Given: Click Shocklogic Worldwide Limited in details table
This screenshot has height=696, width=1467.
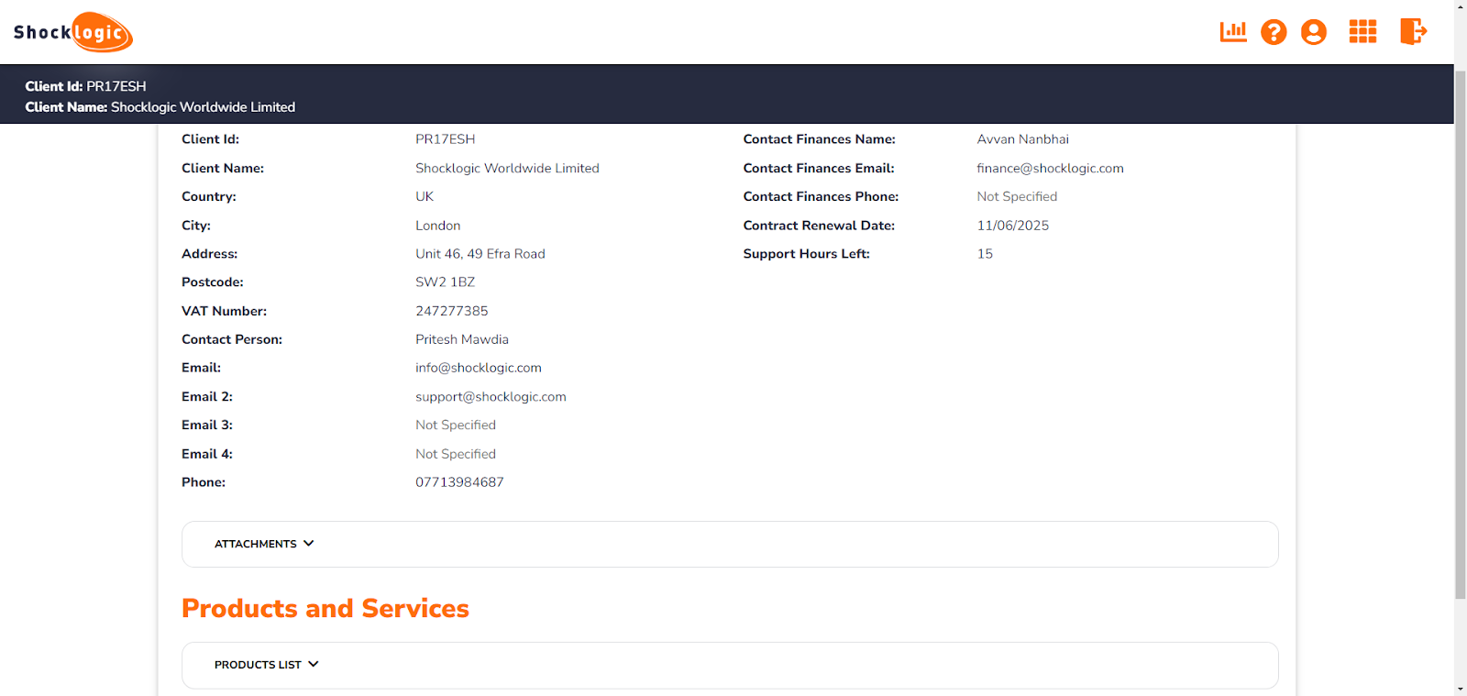Looking at the screenshot, I should (507, 168).
